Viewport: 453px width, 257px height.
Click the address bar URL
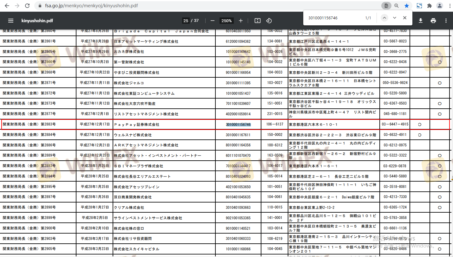point(91,6)
